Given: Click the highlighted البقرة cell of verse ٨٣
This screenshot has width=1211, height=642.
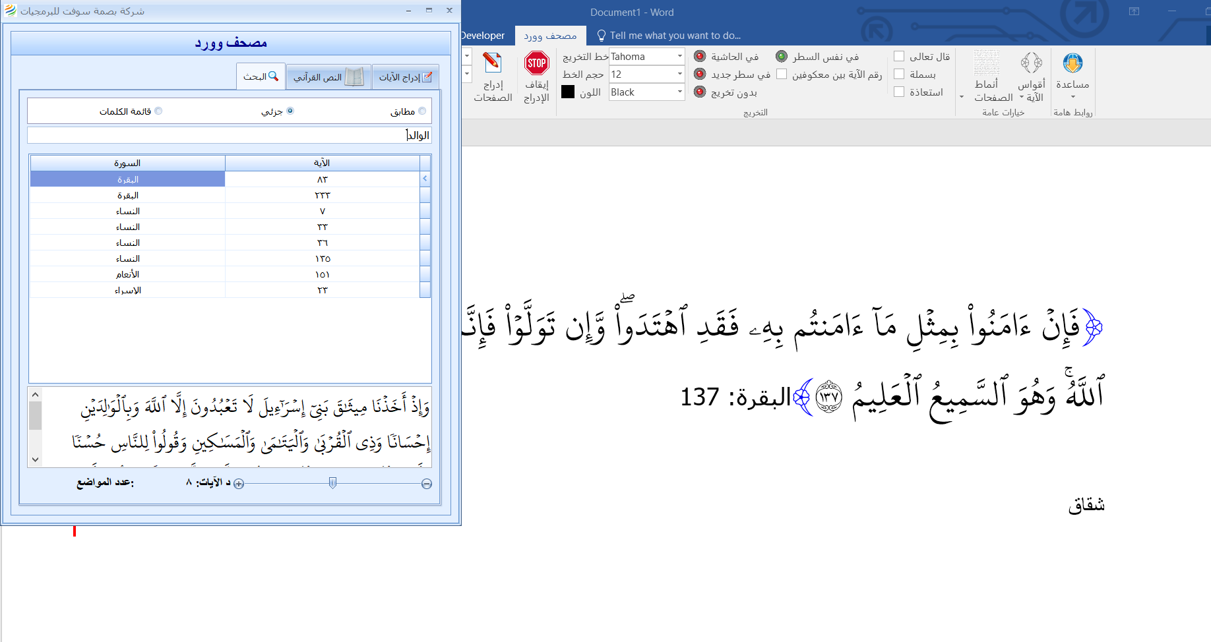Looking at the screenshot, I should 127,179.
